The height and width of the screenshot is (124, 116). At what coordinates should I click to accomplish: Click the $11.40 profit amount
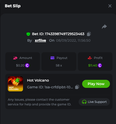coord(92,66)
